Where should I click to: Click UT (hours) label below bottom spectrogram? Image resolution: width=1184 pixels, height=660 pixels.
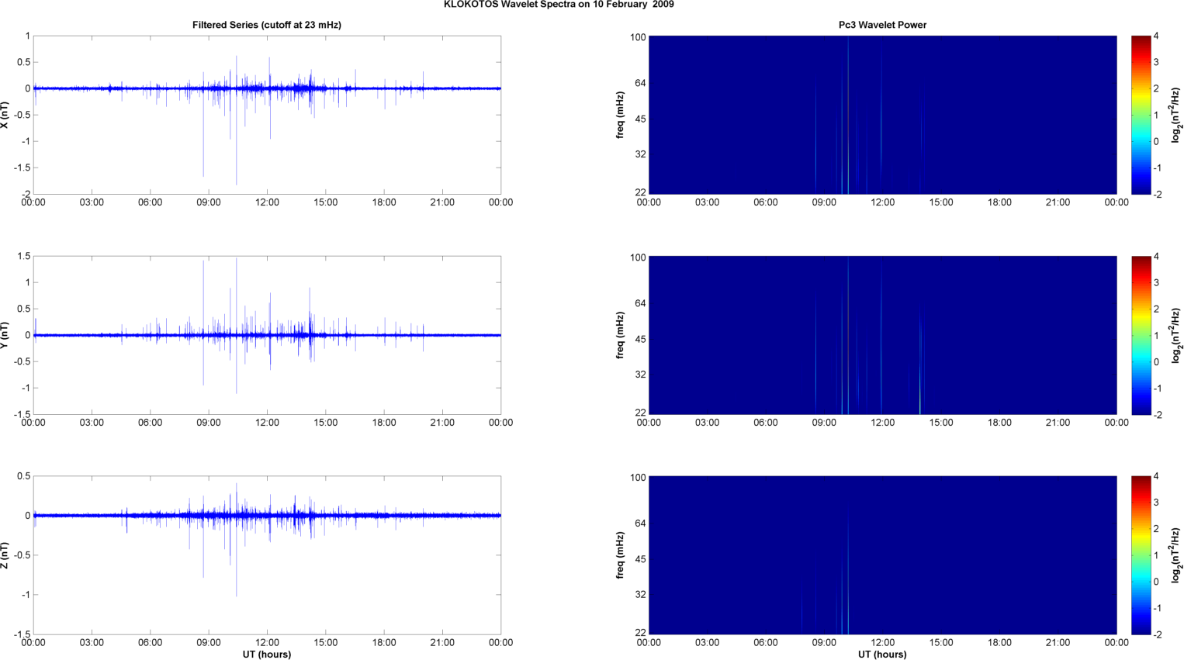click(x=882, y=654)
